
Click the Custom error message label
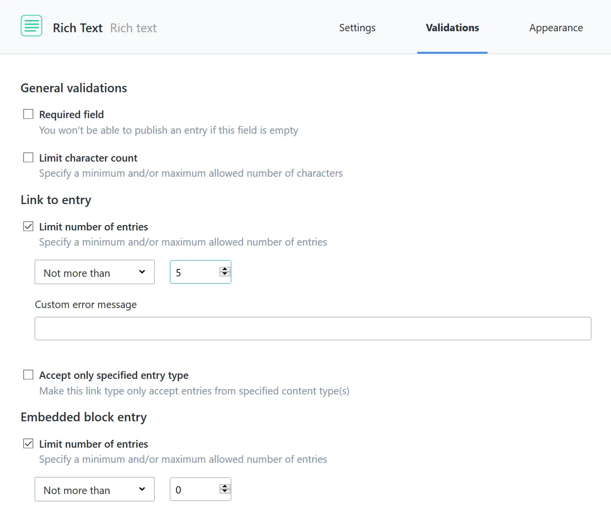pos(85,305)
